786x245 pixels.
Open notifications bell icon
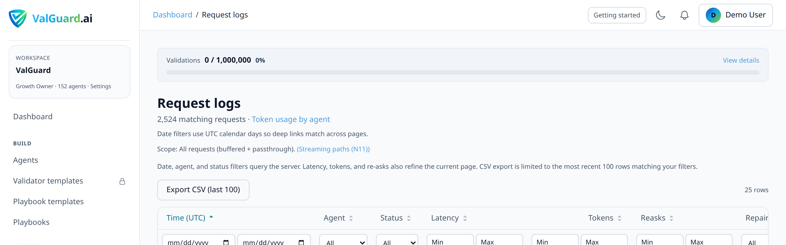[x=684, y=15]
